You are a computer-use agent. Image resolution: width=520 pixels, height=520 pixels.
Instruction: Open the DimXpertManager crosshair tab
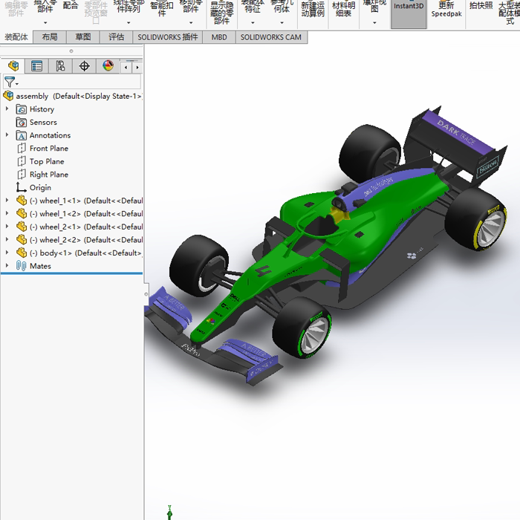pos(84,66)
